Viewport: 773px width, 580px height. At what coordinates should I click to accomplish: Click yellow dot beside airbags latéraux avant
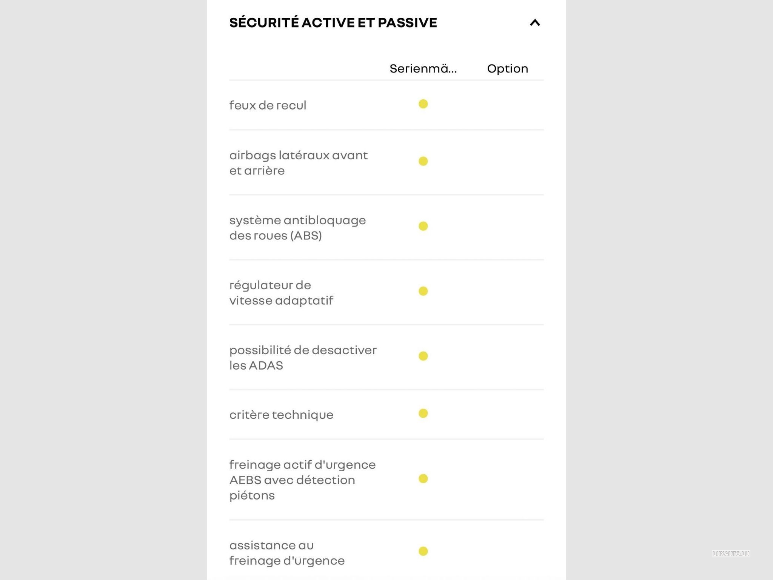coord(423,161)
